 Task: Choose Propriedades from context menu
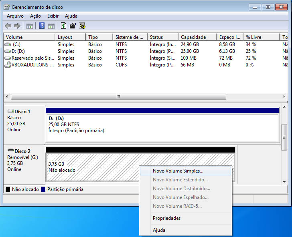pyautogui.click(x=185, y=218)
